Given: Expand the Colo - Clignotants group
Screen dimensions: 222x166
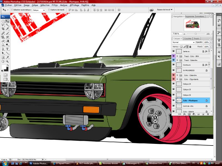Looking at the screenshot, I should 177,79.
